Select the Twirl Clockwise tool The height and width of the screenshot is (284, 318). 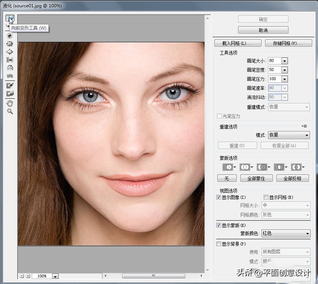coord(10,36)
